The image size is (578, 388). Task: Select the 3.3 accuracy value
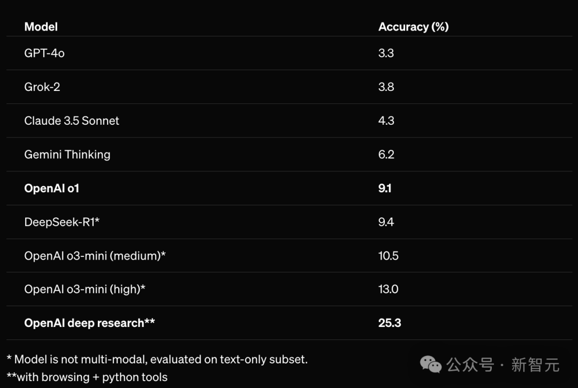coord(386,53)
